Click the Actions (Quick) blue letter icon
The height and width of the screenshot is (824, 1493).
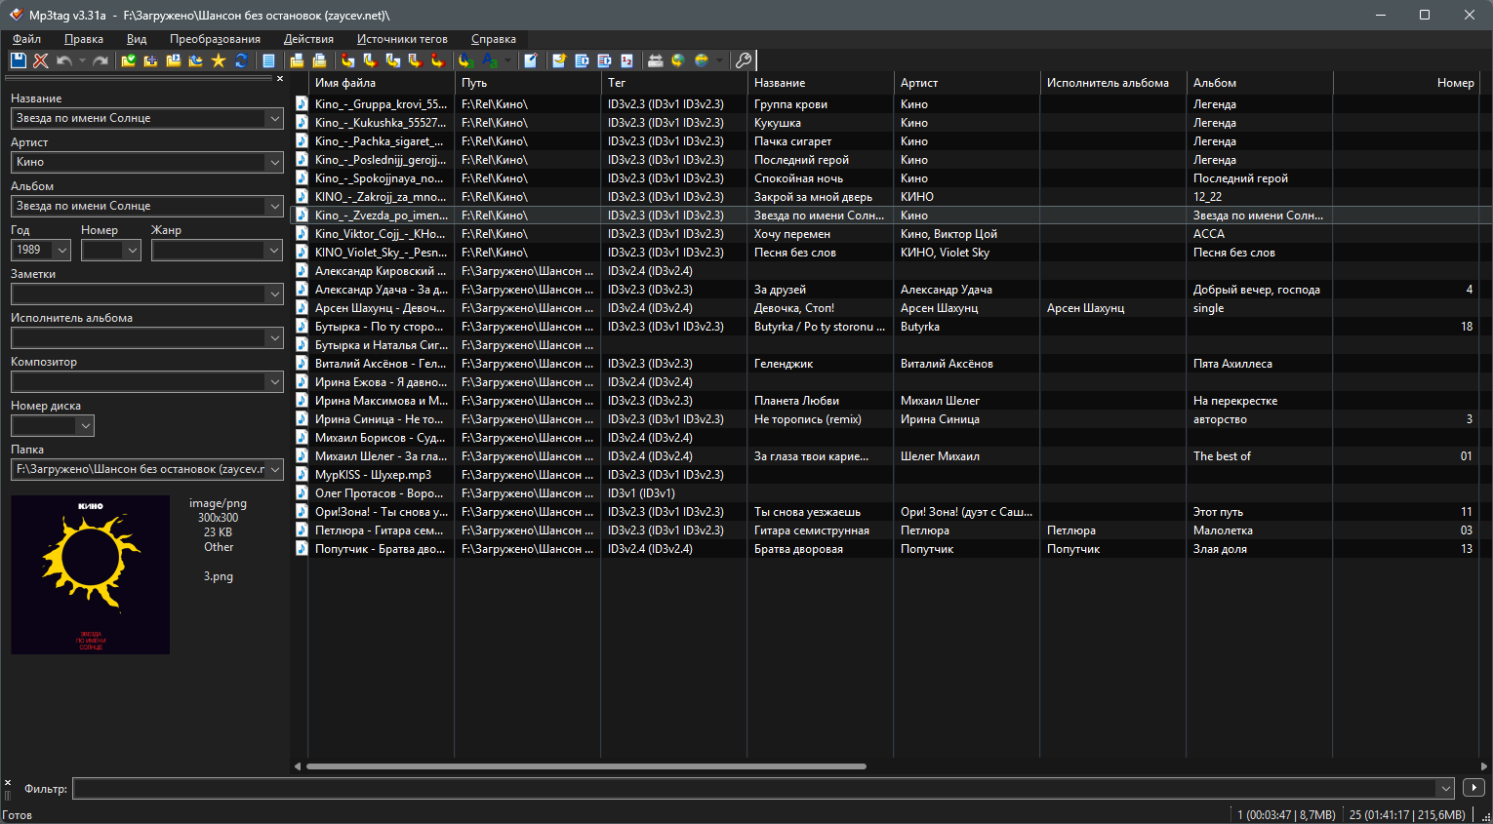490,60
